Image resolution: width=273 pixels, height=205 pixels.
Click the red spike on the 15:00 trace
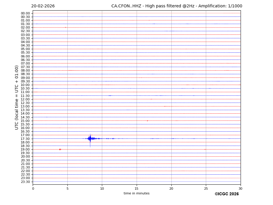pos(147,121)
